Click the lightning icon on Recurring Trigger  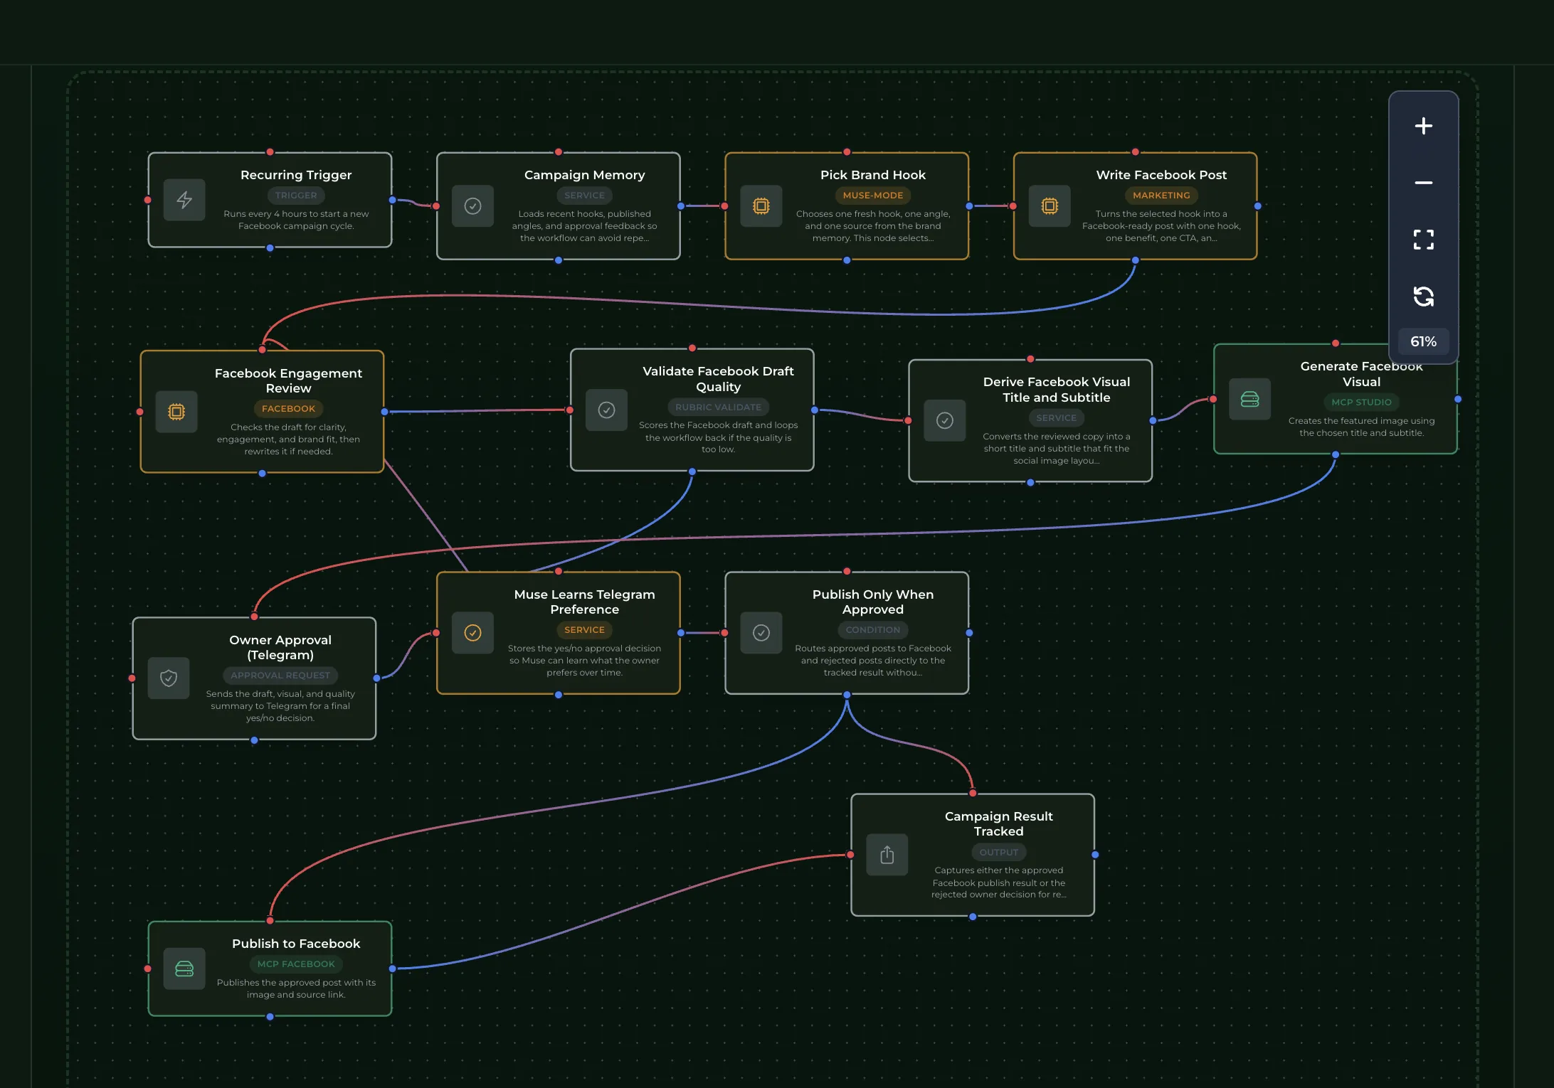coord(184,200)
